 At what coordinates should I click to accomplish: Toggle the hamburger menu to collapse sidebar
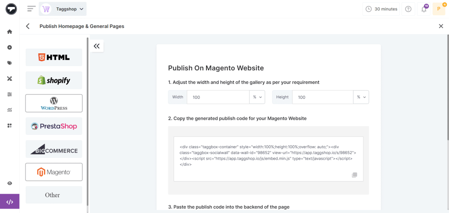click(x=31, y=9)
